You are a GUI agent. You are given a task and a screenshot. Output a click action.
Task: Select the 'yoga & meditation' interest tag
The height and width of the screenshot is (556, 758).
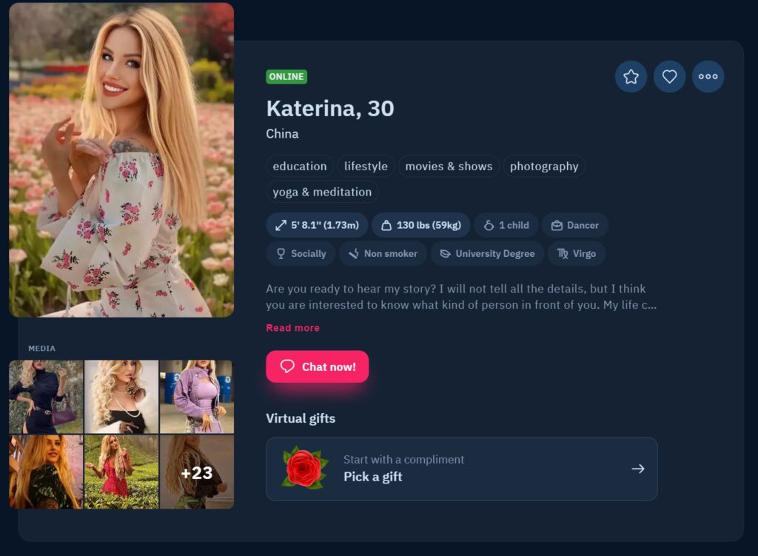point(321,192)
